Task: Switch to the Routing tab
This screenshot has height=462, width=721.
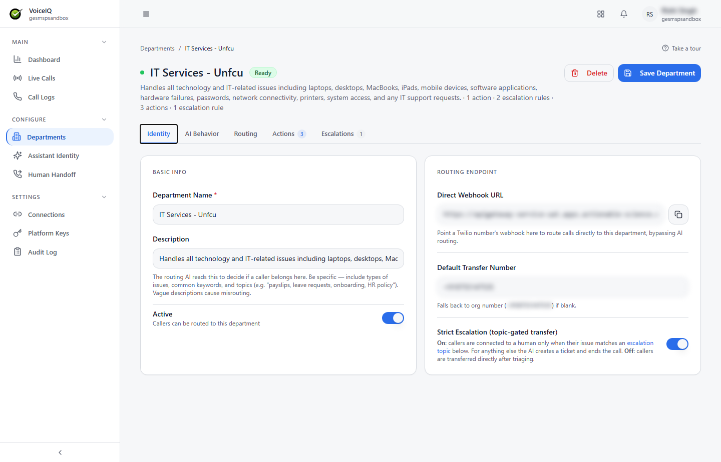Action: pyautogui.click(x=245, y=134)
